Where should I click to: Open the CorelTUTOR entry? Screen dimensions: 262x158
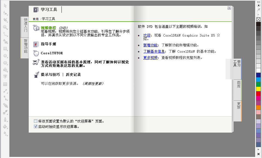[52, 53]
